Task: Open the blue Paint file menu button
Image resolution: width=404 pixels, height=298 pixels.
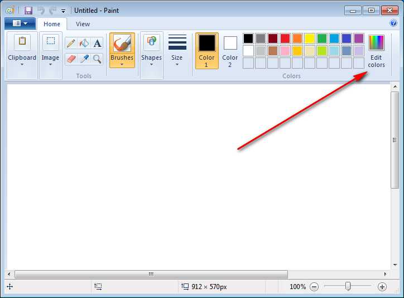Action: (x=20, y=23)
